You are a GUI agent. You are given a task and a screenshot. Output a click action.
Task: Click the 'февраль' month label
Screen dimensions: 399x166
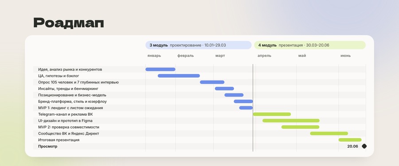[185, 56]
